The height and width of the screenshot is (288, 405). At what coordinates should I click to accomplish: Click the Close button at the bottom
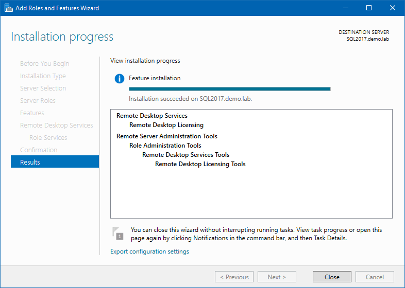click(x=332, y=277)
